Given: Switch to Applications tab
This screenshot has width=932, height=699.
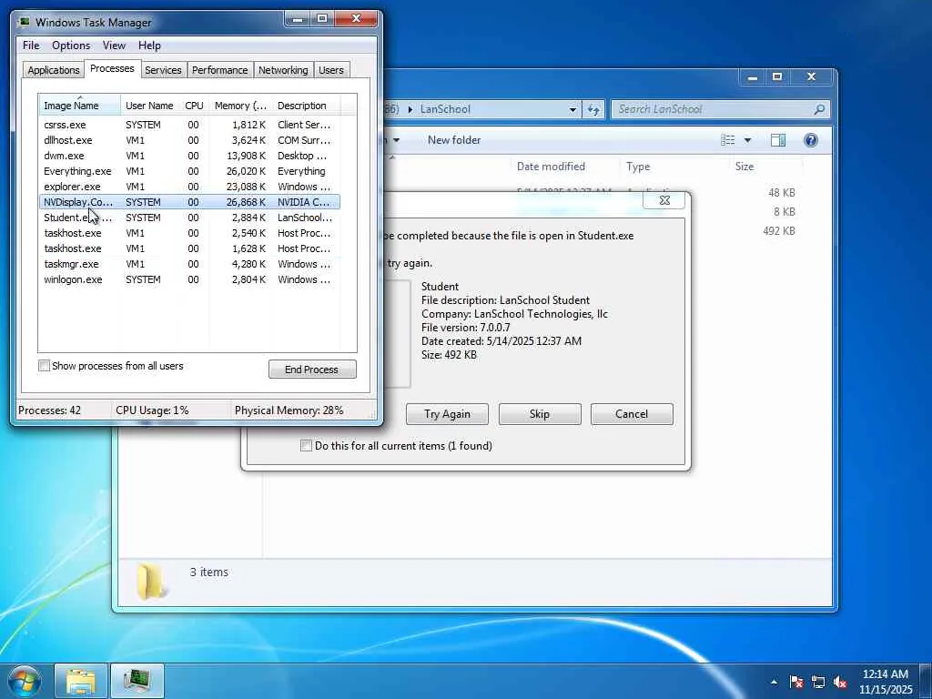Looking at the screenshot, I should tap(54, 70).
